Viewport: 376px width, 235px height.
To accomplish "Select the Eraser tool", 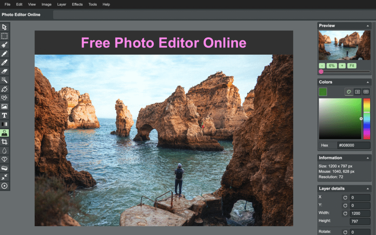I will pyautogui.click(x=5, y=71).
